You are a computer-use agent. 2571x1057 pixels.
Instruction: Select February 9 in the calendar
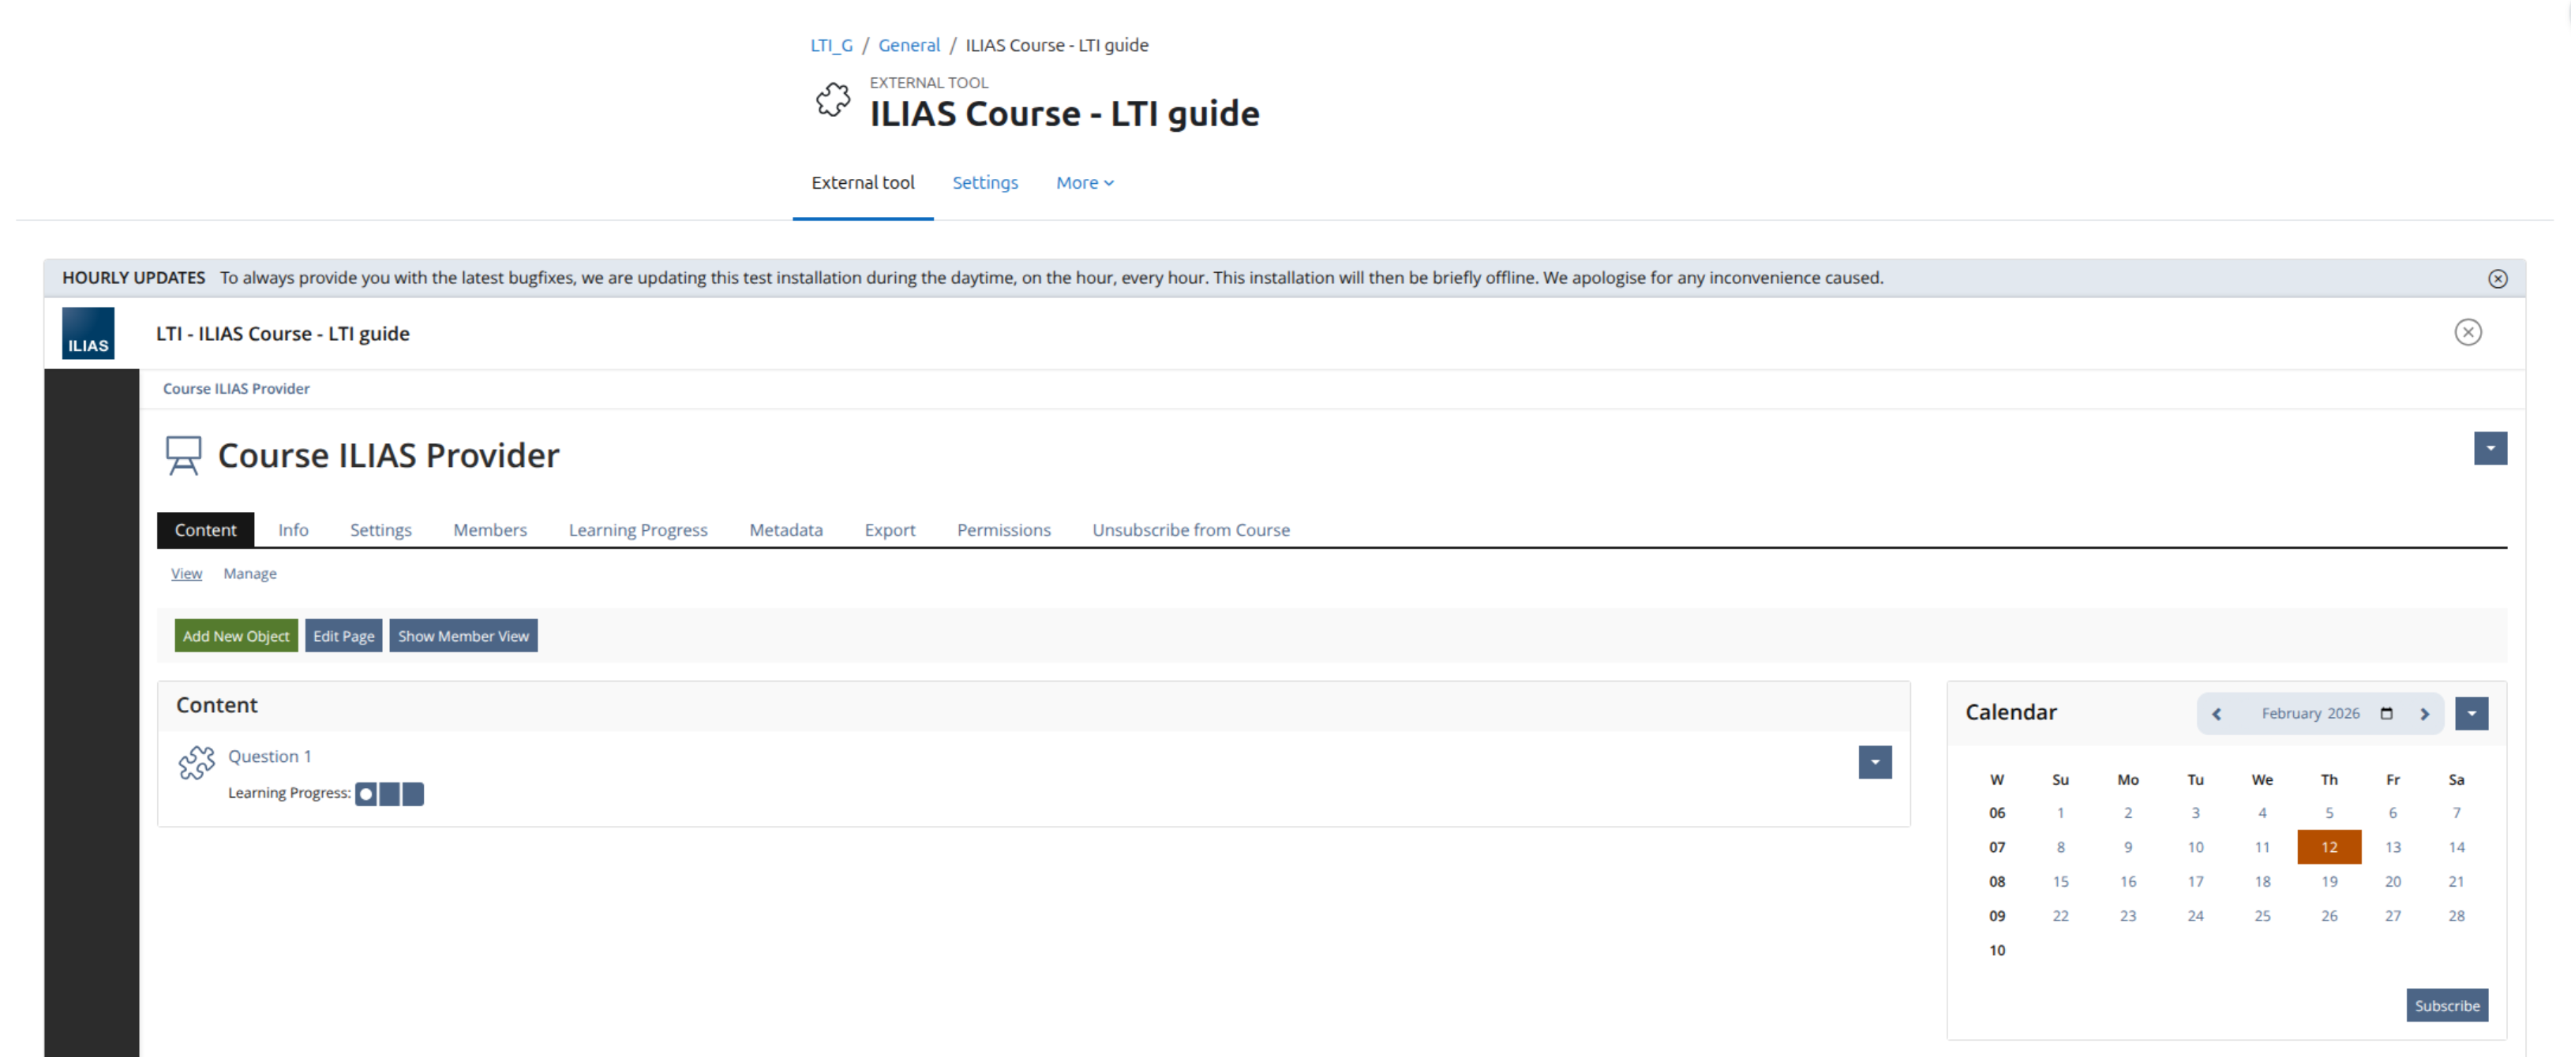click(x=2129, y=848)
